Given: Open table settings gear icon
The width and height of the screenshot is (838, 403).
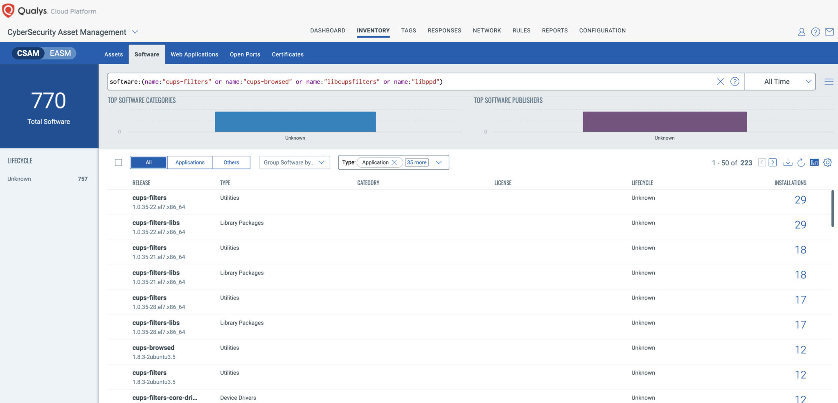Looking at the screenshot, I should click(828, 162).
